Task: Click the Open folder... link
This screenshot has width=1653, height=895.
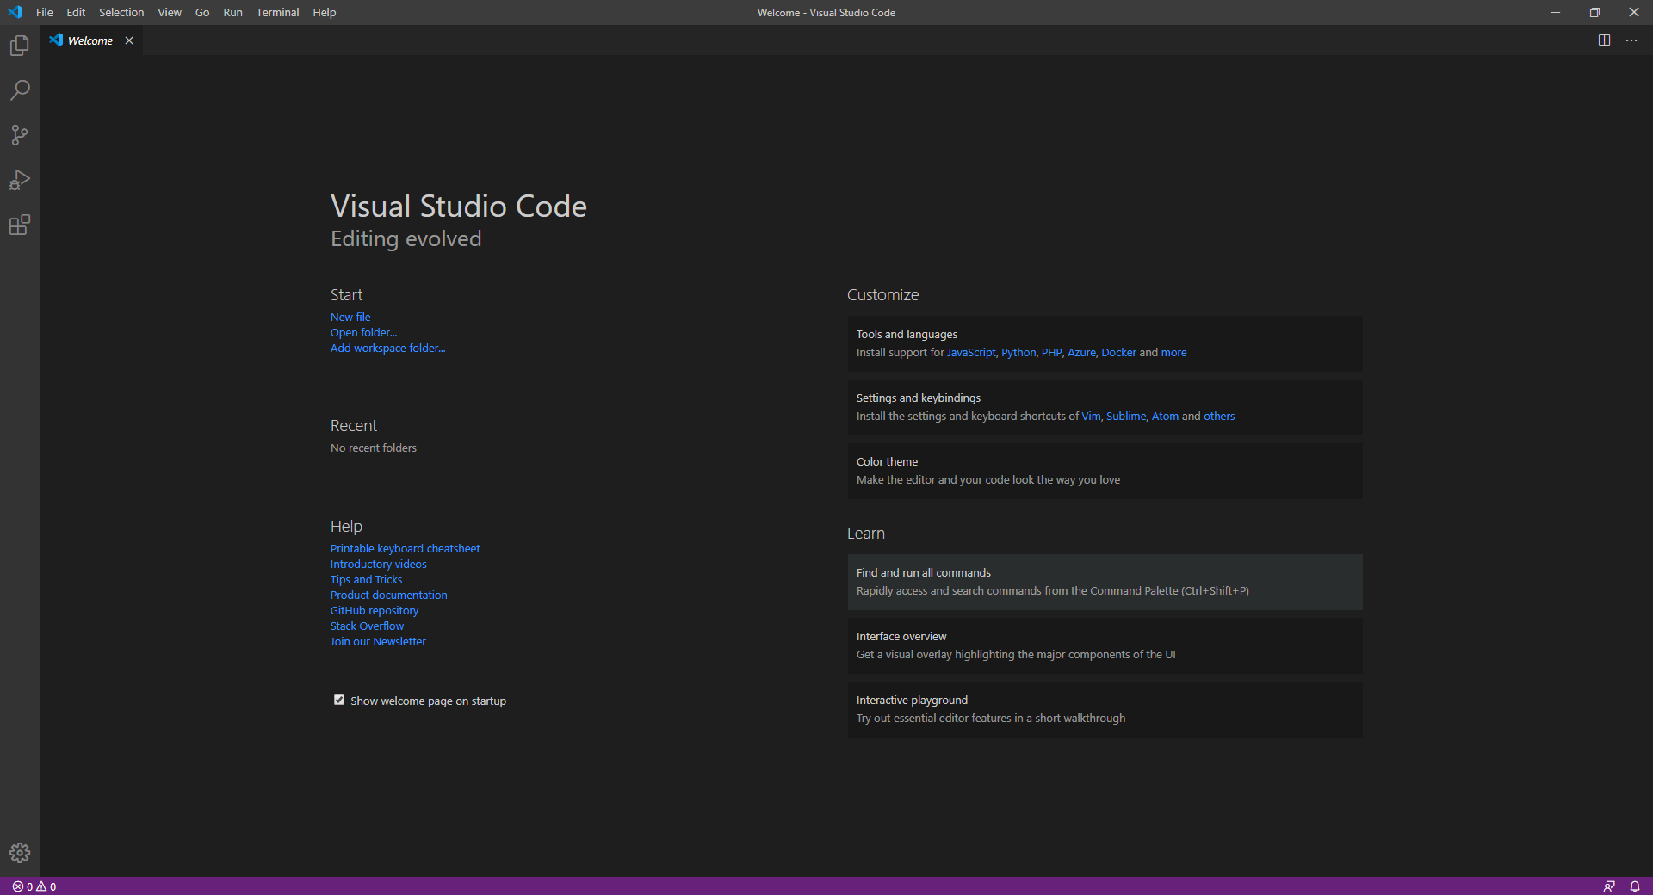Action: [363, 332]
